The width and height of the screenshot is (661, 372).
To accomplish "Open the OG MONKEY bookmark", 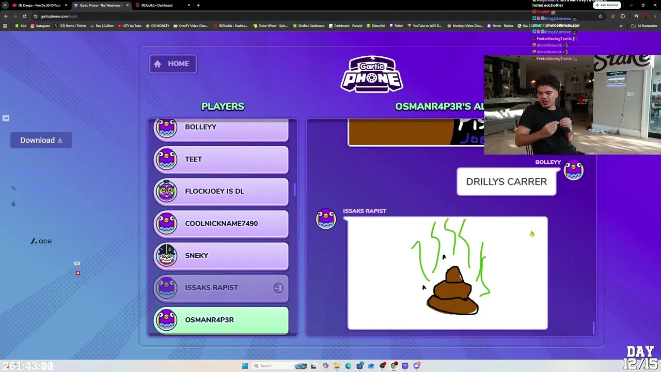I will coord(158,26).
